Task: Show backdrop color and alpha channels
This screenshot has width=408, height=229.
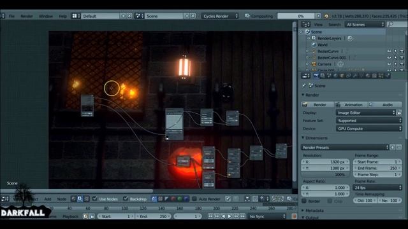Action: [x=154, y=199]
